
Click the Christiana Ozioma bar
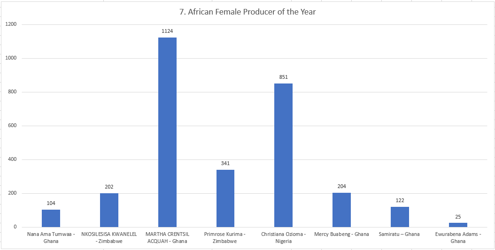coord(283,155)
